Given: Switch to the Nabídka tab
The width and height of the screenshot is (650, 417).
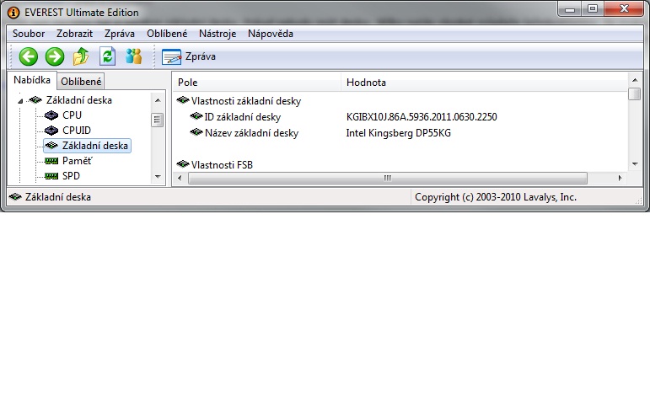Looking at the screenshot, I should click(x=32, y=80).
